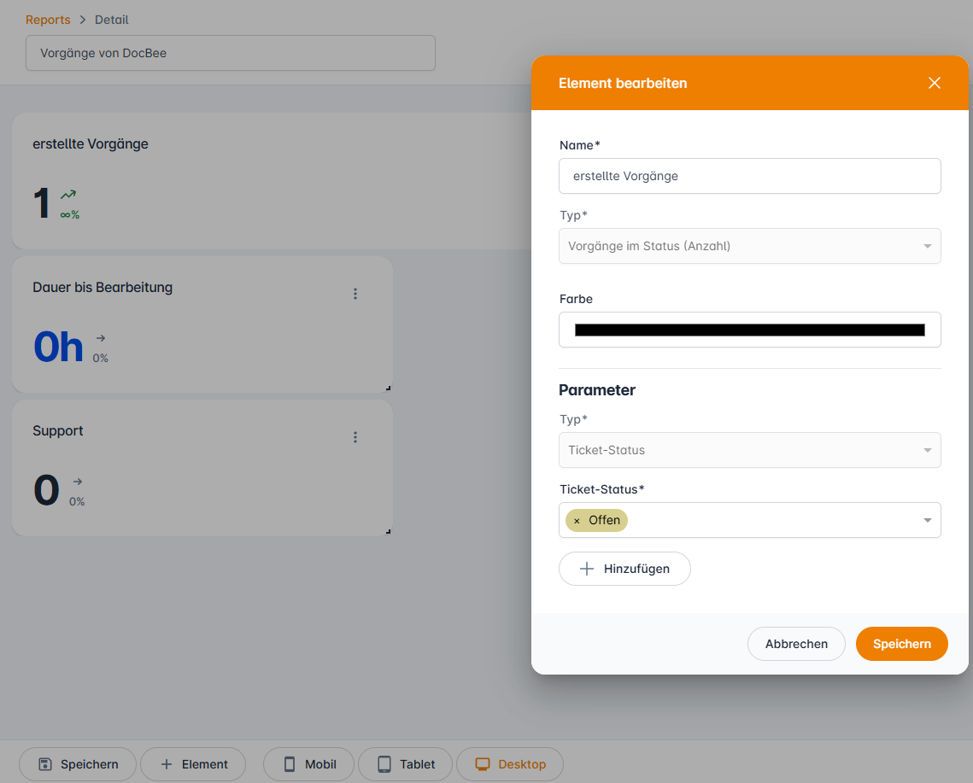Expand the Ticket-Status selection arrow

click(x=927, y=521)
